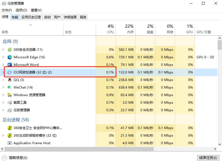Sort by the GPU 1% column header

pos(185,29)
